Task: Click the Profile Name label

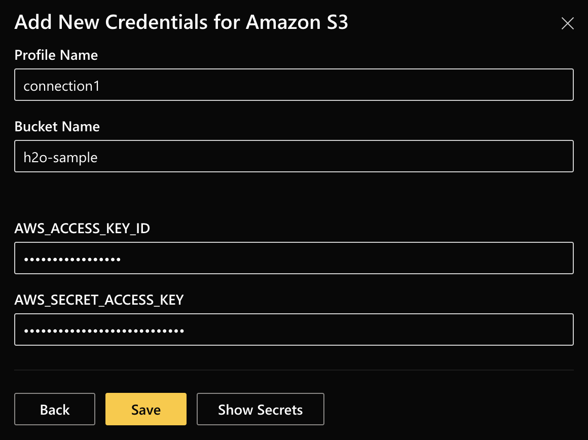Action: click(56, 55)
